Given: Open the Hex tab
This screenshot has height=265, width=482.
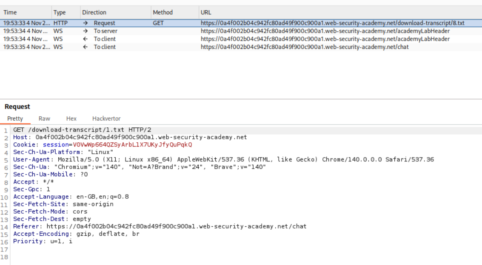Looking at the screenshot, I should coord(71,119).
